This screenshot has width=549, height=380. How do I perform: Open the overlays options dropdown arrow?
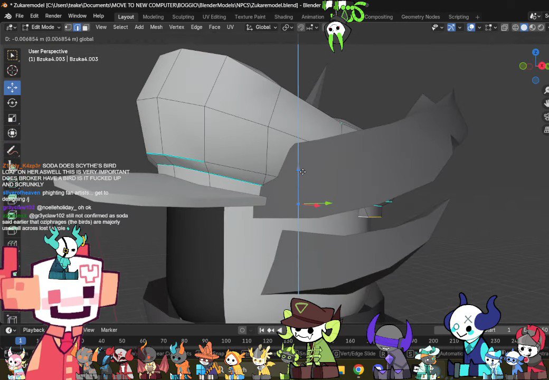(479, 27)
